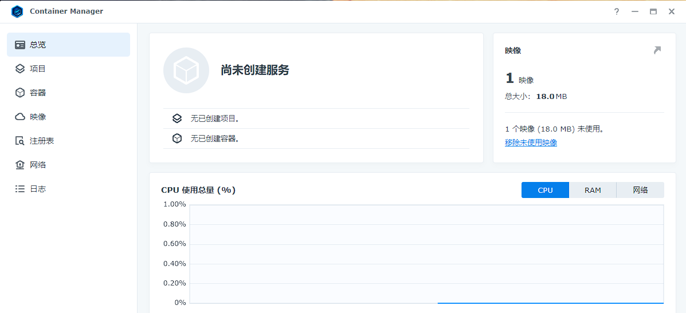Maximize the Container Manager window
Image resolution: width=686 pixels, height=313 pixels.
pyautogui.click(x=653, y=11)
